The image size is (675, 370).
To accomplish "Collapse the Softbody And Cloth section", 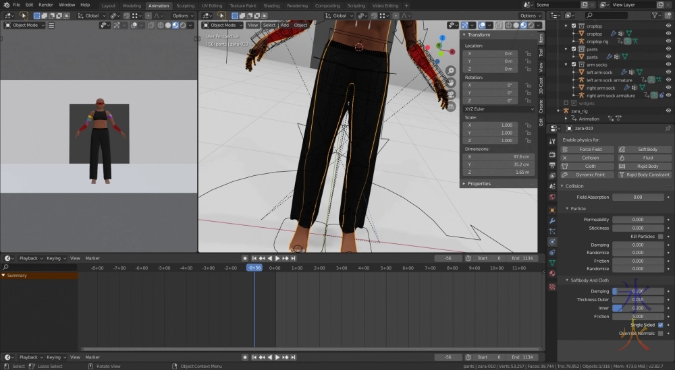I will (x=587, y=280).
